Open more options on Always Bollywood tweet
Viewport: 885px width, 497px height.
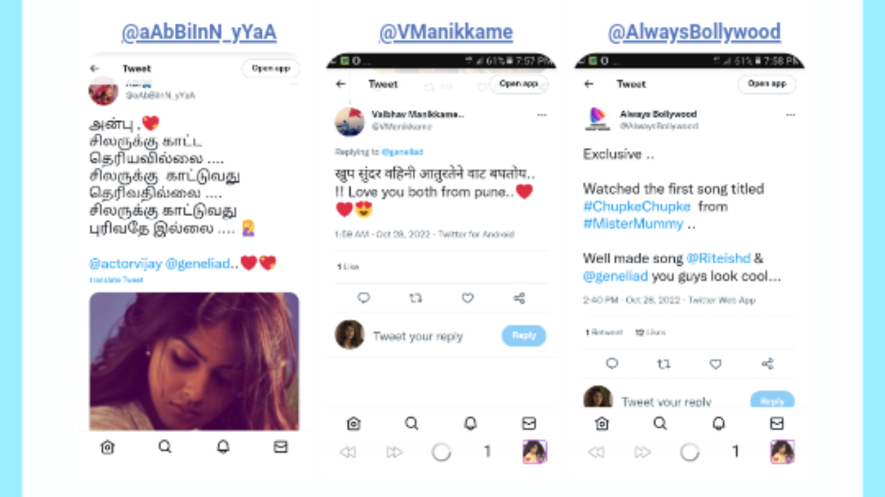coord(790,115)
